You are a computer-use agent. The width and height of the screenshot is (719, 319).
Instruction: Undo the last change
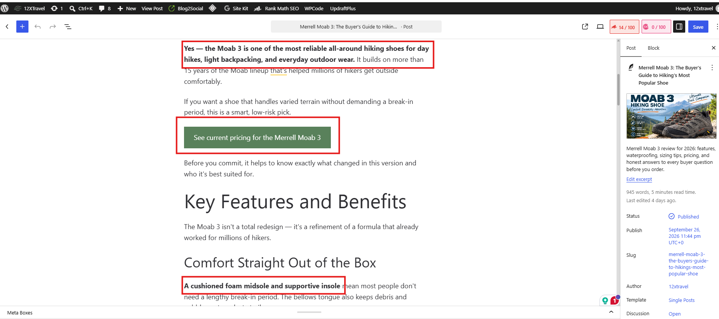pyautogui.click(x=38, y=27)
